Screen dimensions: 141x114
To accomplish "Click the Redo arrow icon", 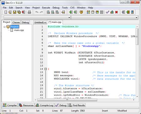I will [x=41, y=12].
